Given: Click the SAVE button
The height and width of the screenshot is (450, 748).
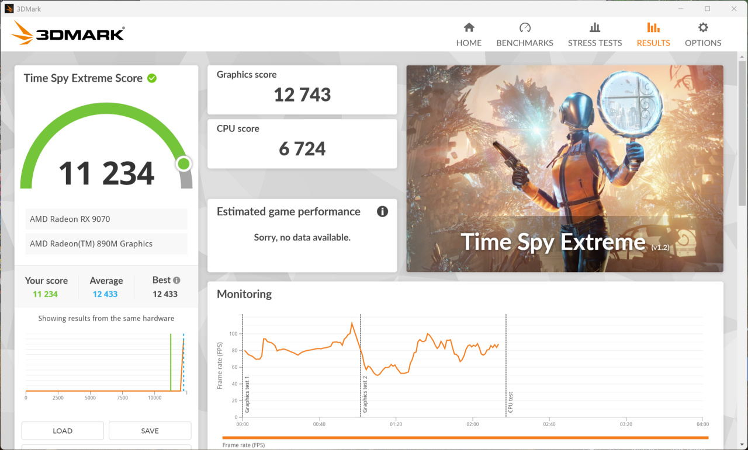Looking at the screenshot, I should pos(150,431).
